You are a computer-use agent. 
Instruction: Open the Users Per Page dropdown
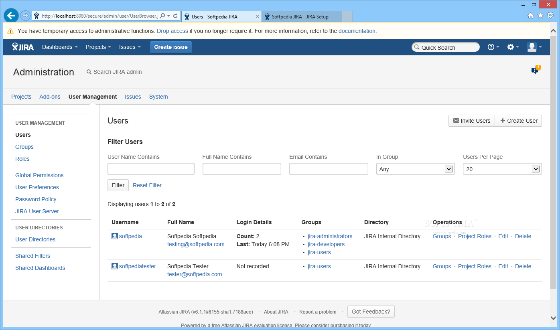tap(502, 169)
